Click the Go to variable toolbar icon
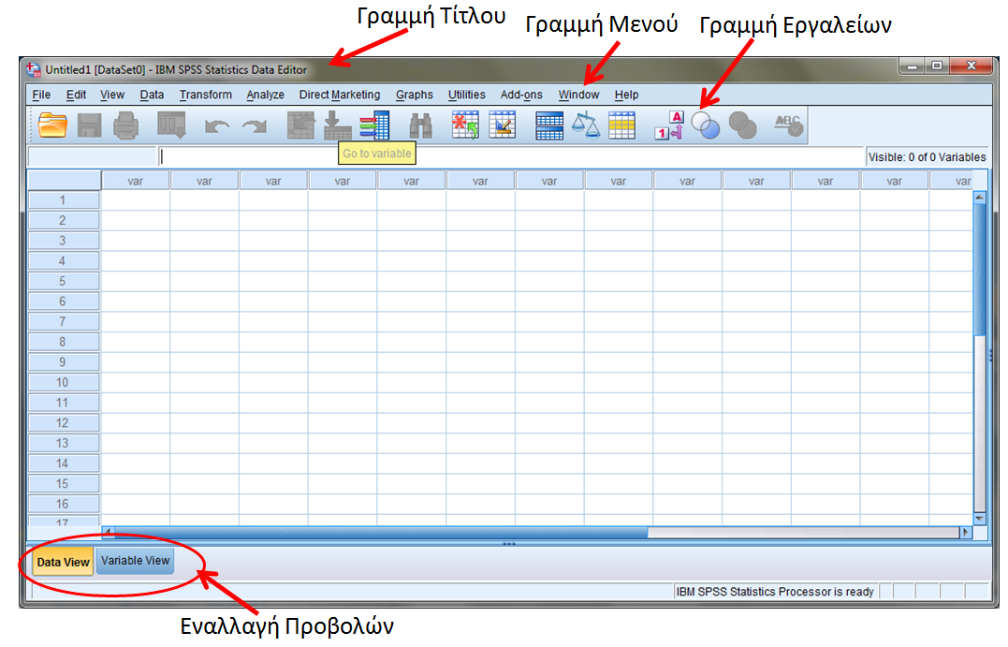 pos(337,125)
